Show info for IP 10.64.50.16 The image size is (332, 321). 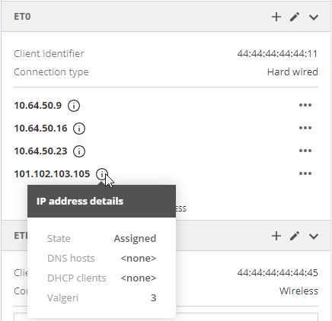pyautogui.click(x=79, y=129)
